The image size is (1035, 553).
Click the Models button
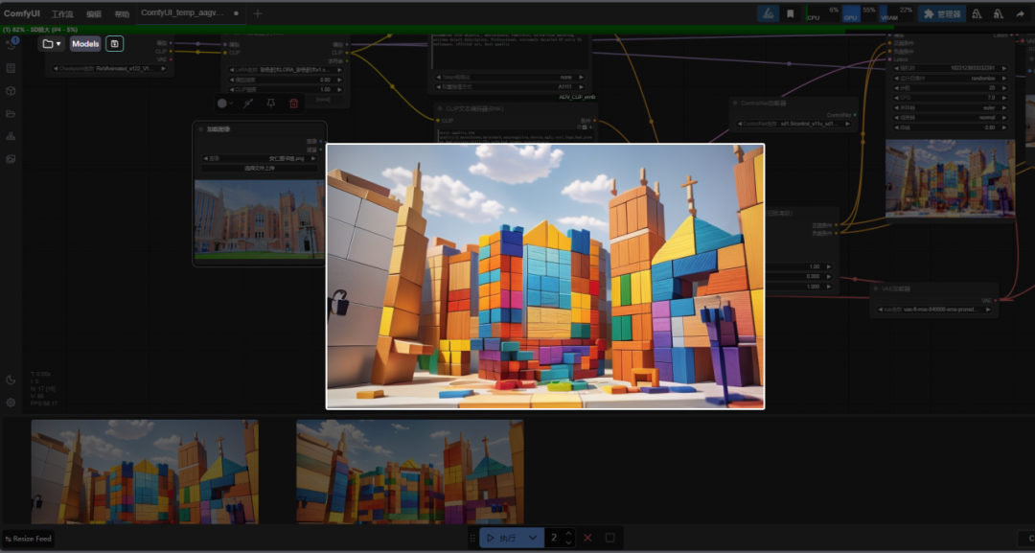click(85, 44)
